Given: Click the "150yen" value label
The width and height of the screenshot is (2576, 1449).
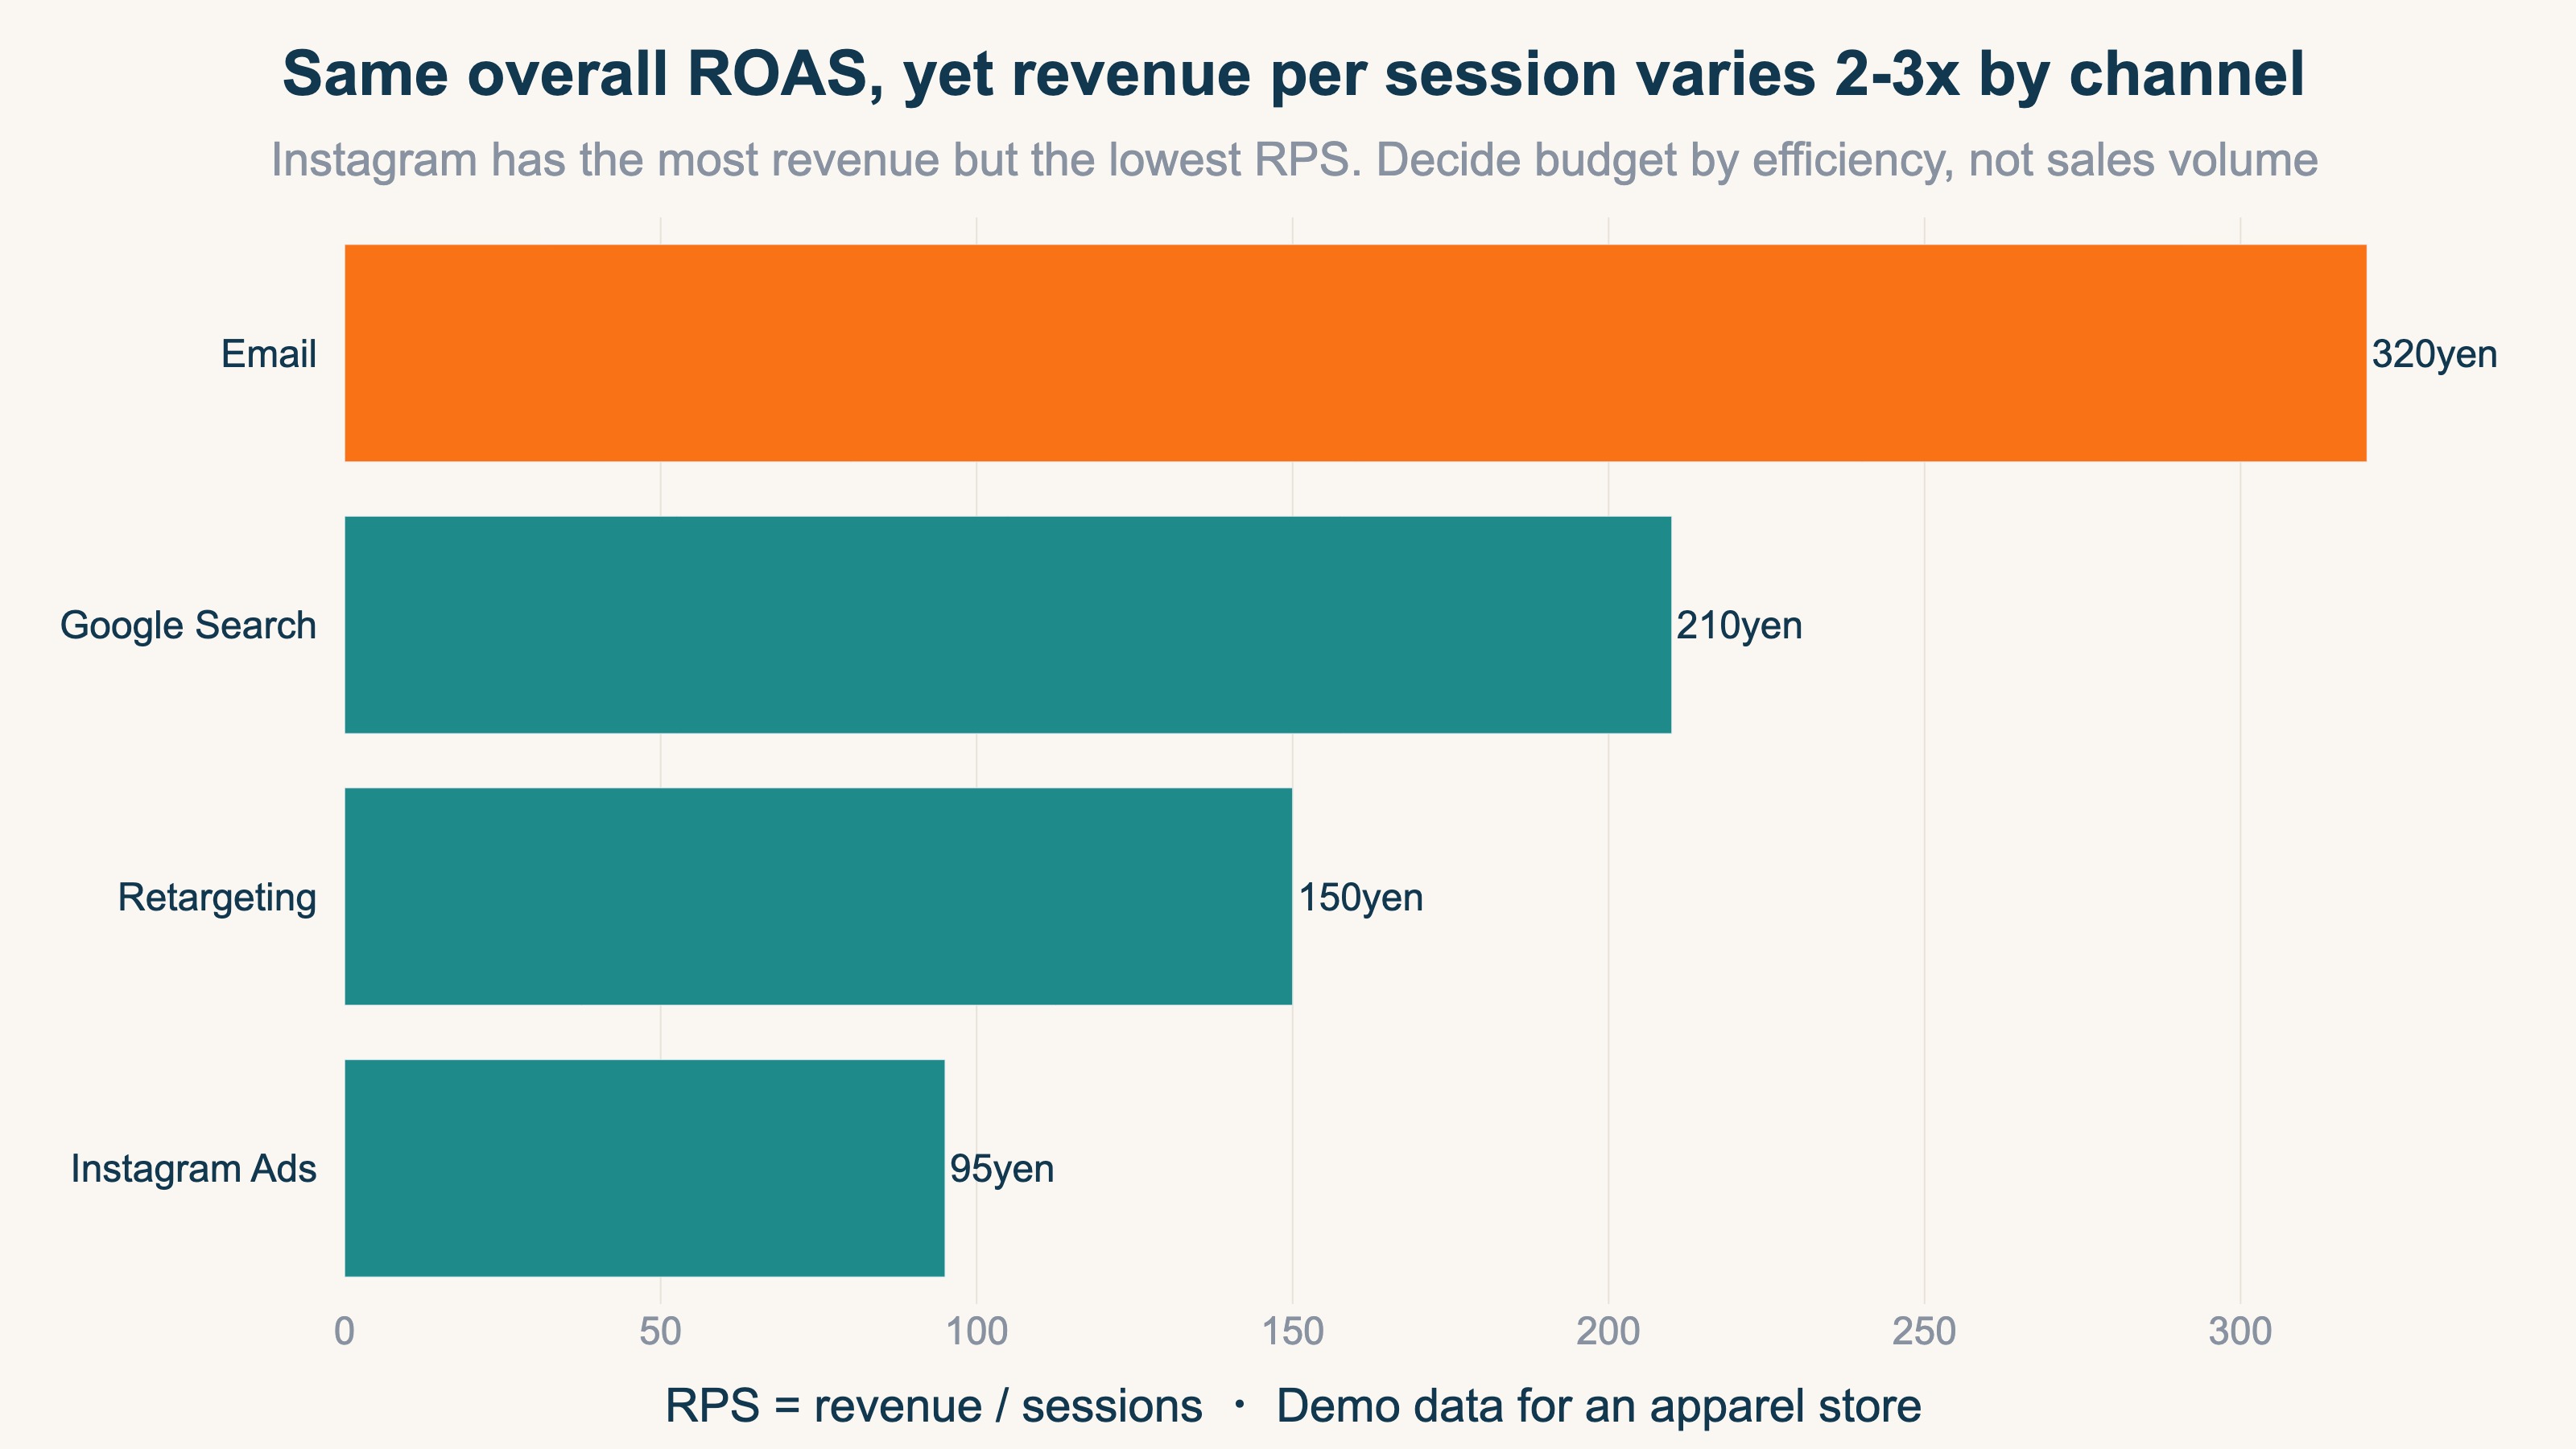Looking at the screenshot, I should coord(1360,898).
